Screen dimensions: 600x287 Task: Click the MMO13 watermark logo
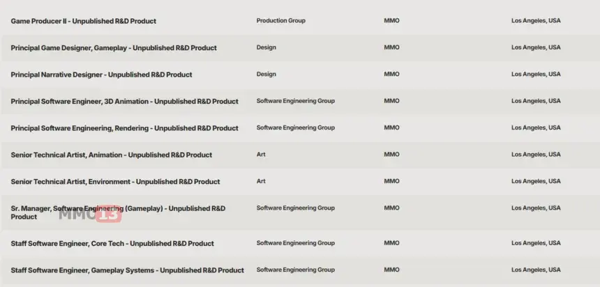pos(90,215)
